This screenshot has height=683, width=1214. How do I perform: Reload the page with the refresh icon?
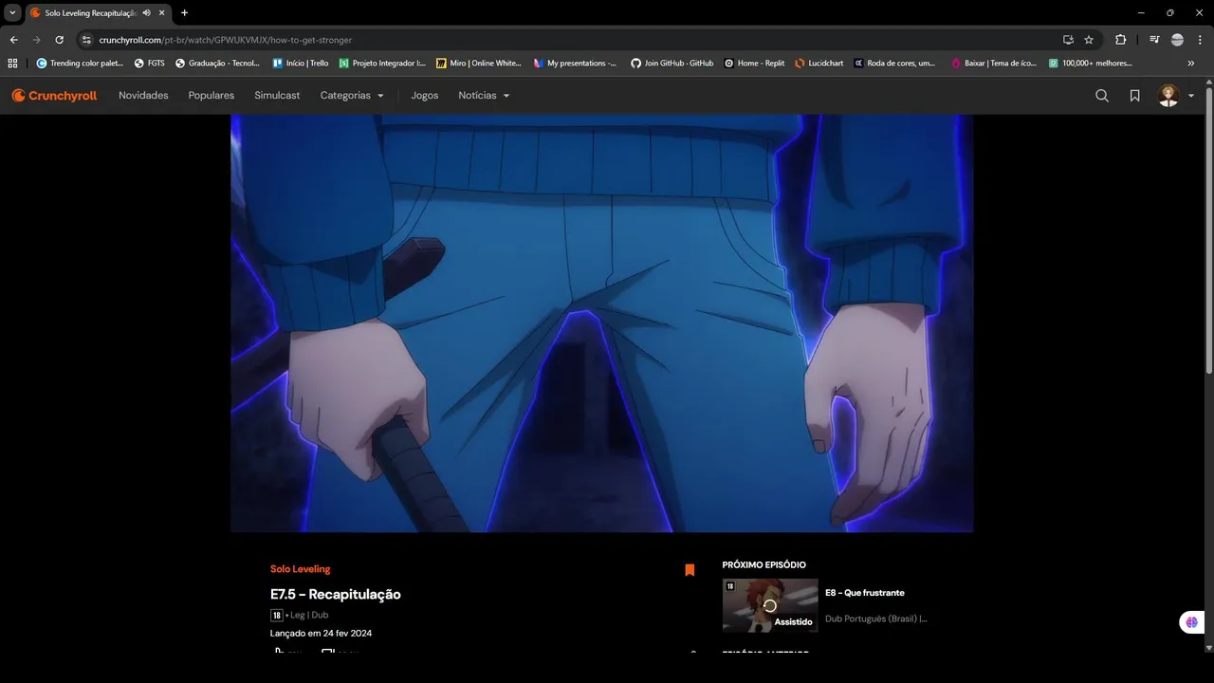(x=60, y=40)
